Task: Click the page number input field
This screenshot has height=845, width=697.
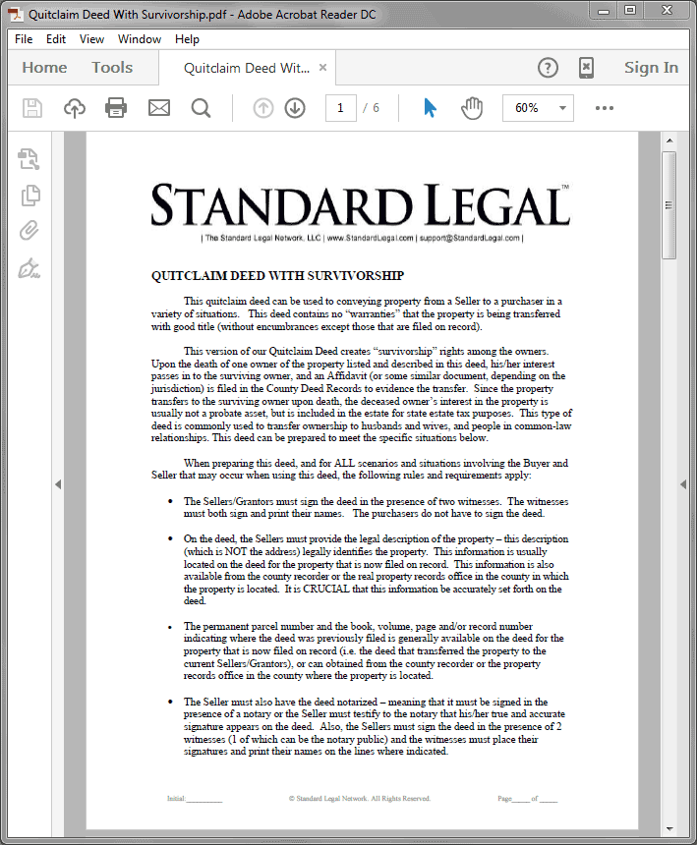Action: (341, 108)
